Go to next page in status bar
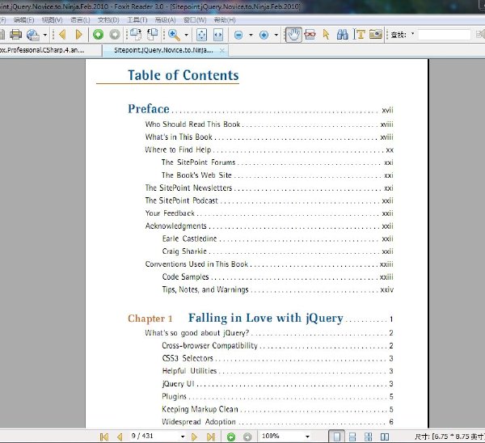 pyautogui.click(x=194, y=437)
